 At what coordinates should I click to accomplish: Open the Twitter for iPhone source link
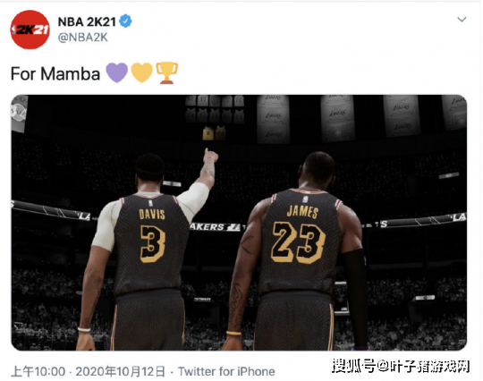pyautogui.click(x=226, y=371)
